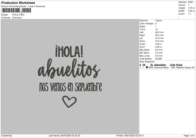Screen dimensions: 196x138
Task: Click the Diamond Black color swatch
Action: point(147,67)
